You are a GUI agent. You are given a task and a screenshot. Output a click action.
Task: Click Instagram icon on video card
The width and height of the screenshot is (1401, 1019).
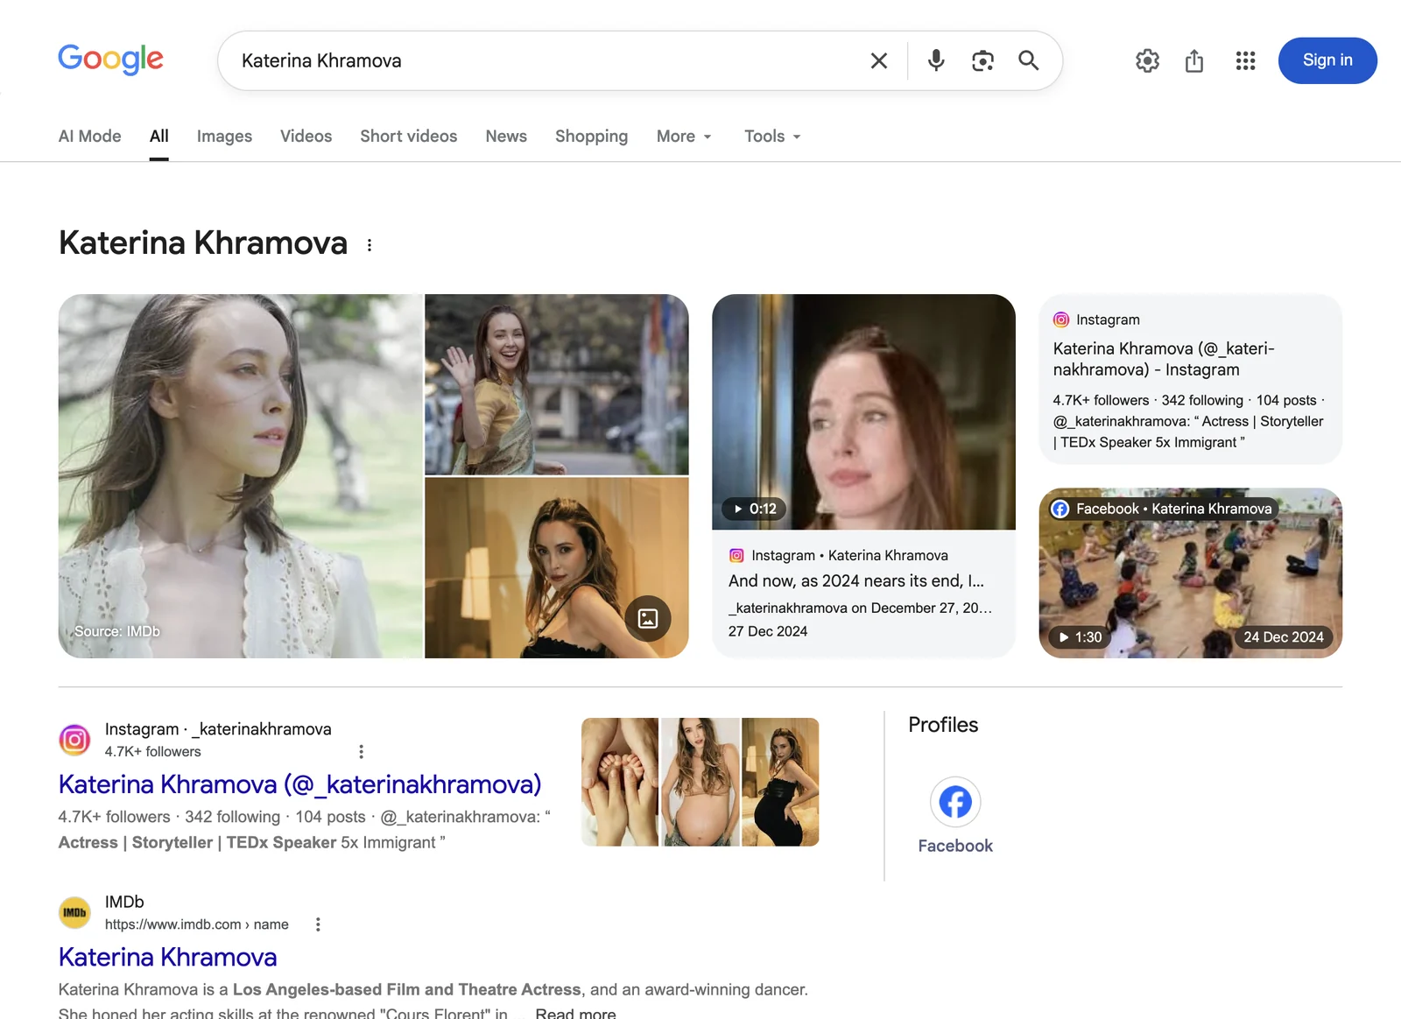pyautogui.click(x=736, y=555)
